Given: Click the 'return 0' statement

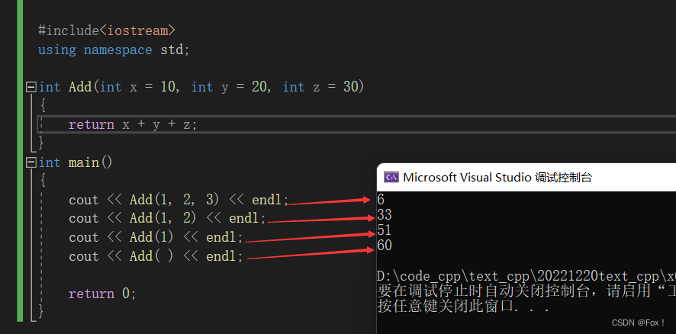Looking at the screenshot, I should (102, 294).
